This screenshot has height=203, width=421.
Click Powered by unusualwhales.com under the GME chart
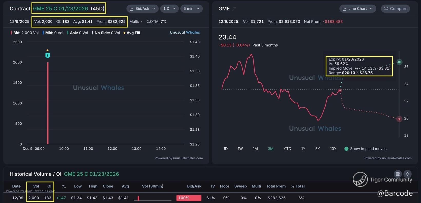387,158
